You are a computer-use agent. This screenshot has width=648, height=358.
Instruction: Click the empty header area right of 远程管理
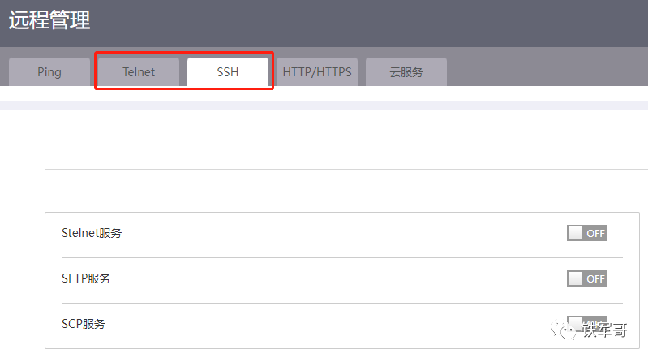click(365, 23)
